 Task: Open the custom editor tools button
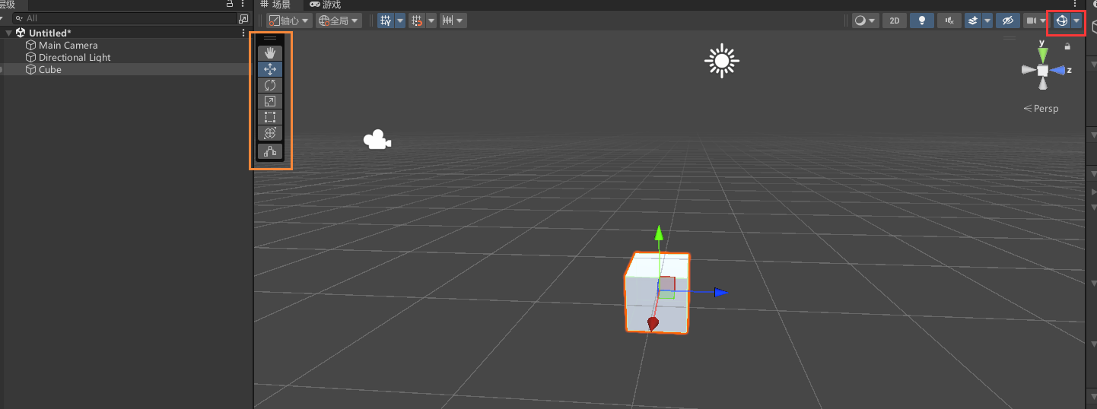point(270,151)
